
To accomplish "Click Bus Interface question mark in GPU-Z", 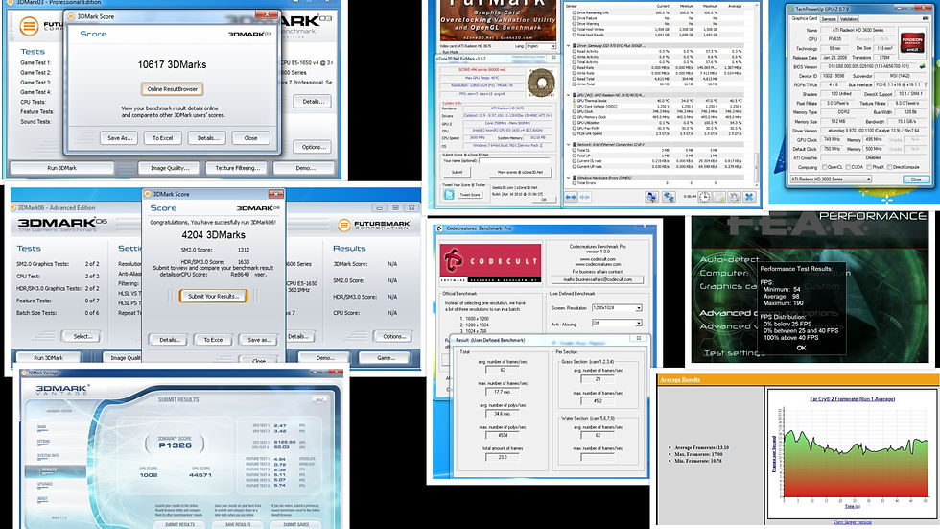I will tap(926, 85).
